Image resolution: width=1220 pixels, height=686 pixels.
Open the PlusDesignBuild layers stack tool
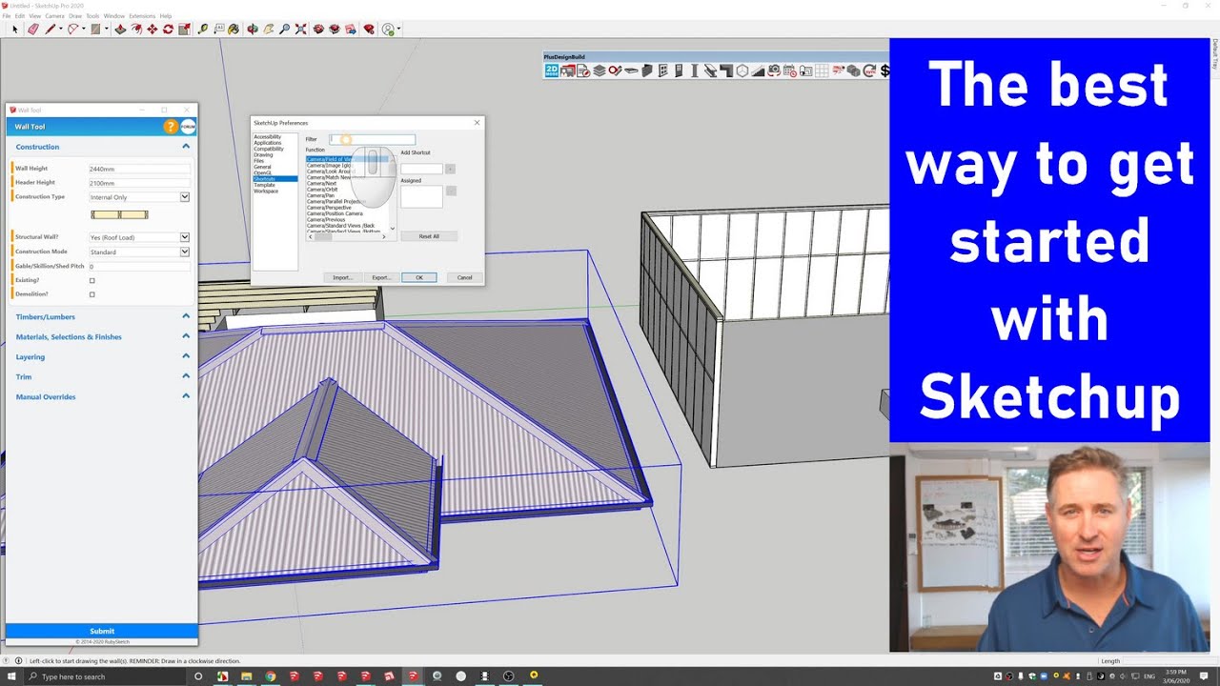600,71
